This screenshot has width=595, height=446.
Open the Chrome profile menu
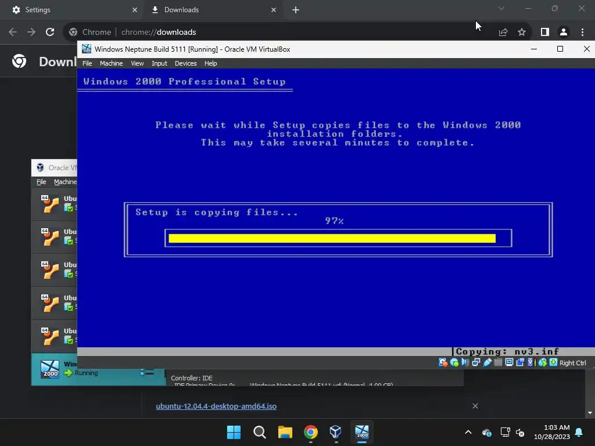564,33
